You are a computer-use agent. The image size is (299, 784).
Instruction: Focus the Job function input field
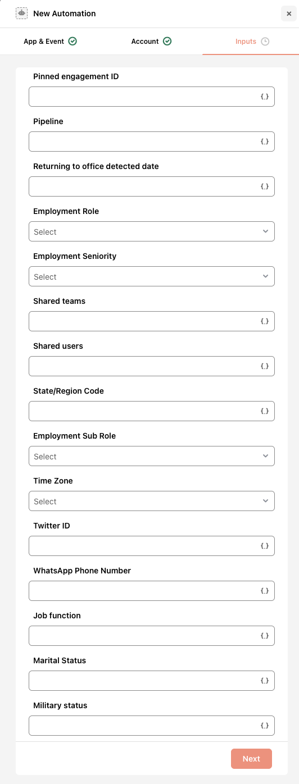pos(152,636)
